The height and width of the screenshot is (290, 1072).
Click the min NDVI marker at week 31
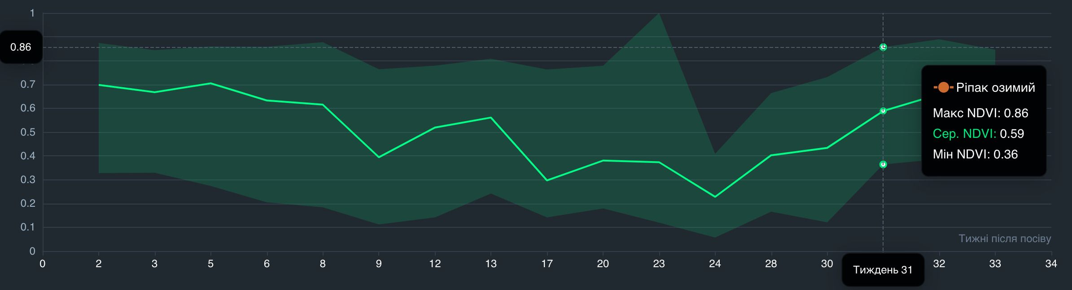[883, 165]
